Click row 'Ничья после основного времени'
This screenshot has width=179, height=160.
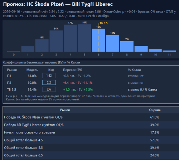[91, 132]
